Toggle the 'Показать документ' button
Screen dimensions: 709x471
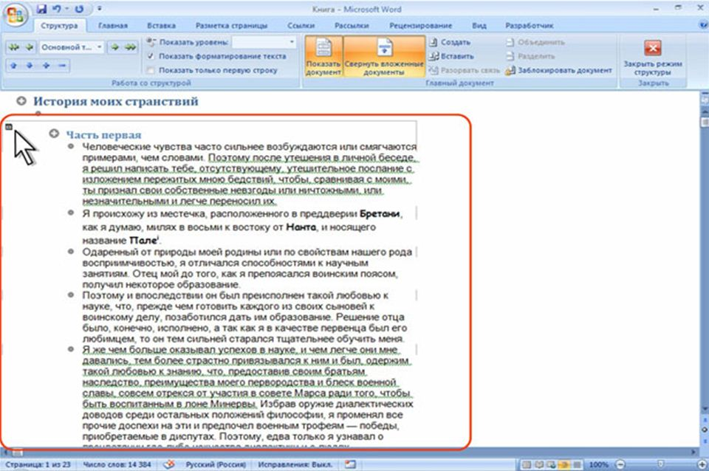(x=323, y=57)
